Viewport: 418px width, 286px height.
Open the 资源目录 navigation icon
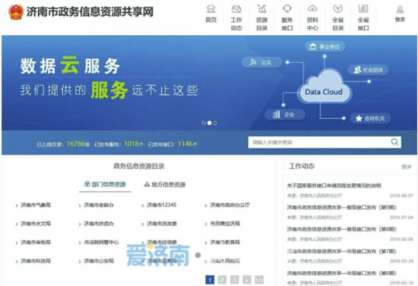coord(261,9)
